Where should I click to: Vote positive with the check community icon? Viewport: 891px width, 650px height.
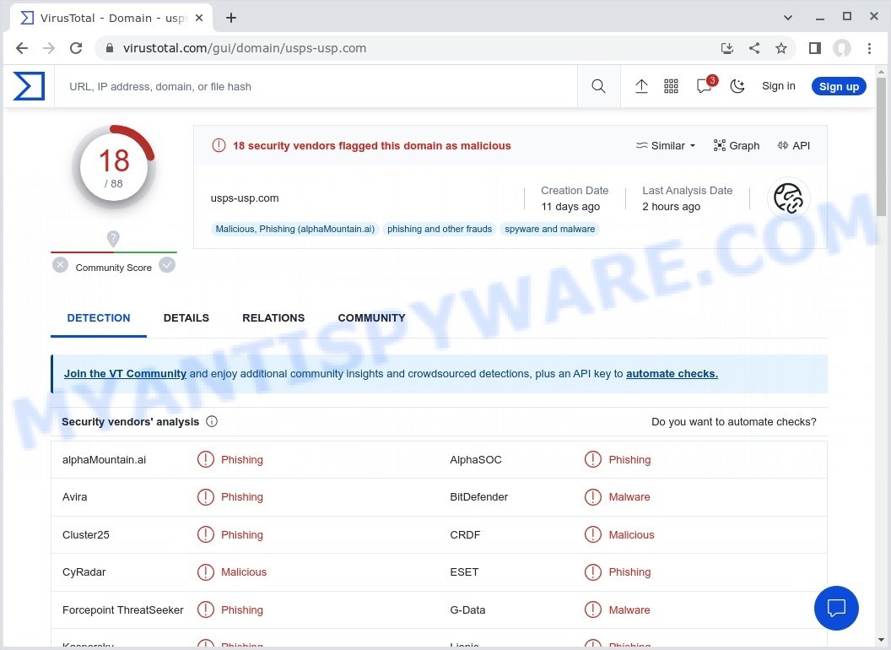tap(167, 265)
